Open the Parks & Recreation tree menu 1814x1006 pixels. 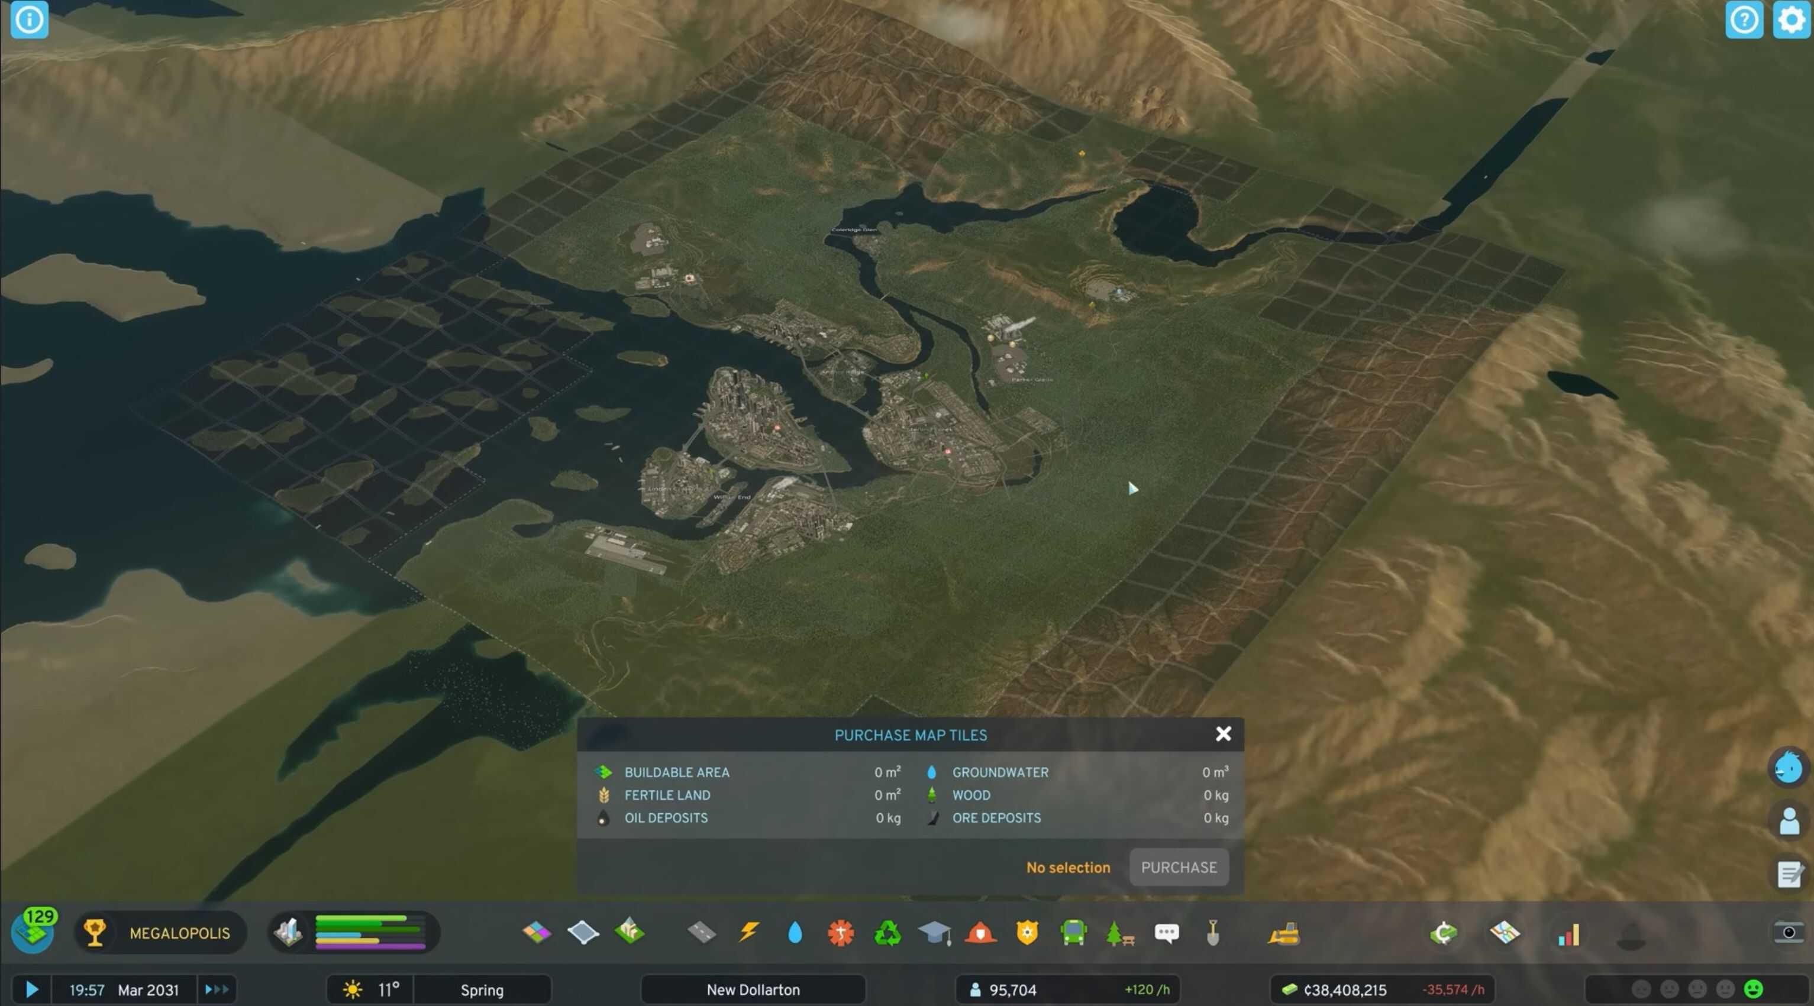click(1119, 933)
